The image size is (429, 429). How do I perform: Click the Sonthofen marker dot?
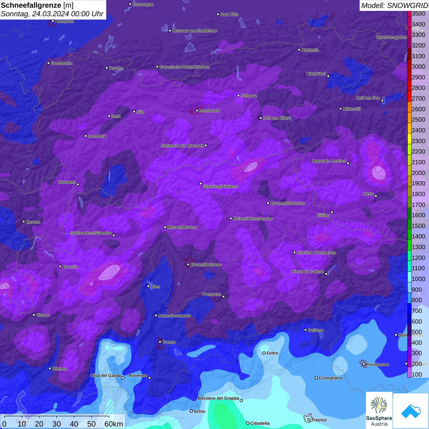point(48,63)
